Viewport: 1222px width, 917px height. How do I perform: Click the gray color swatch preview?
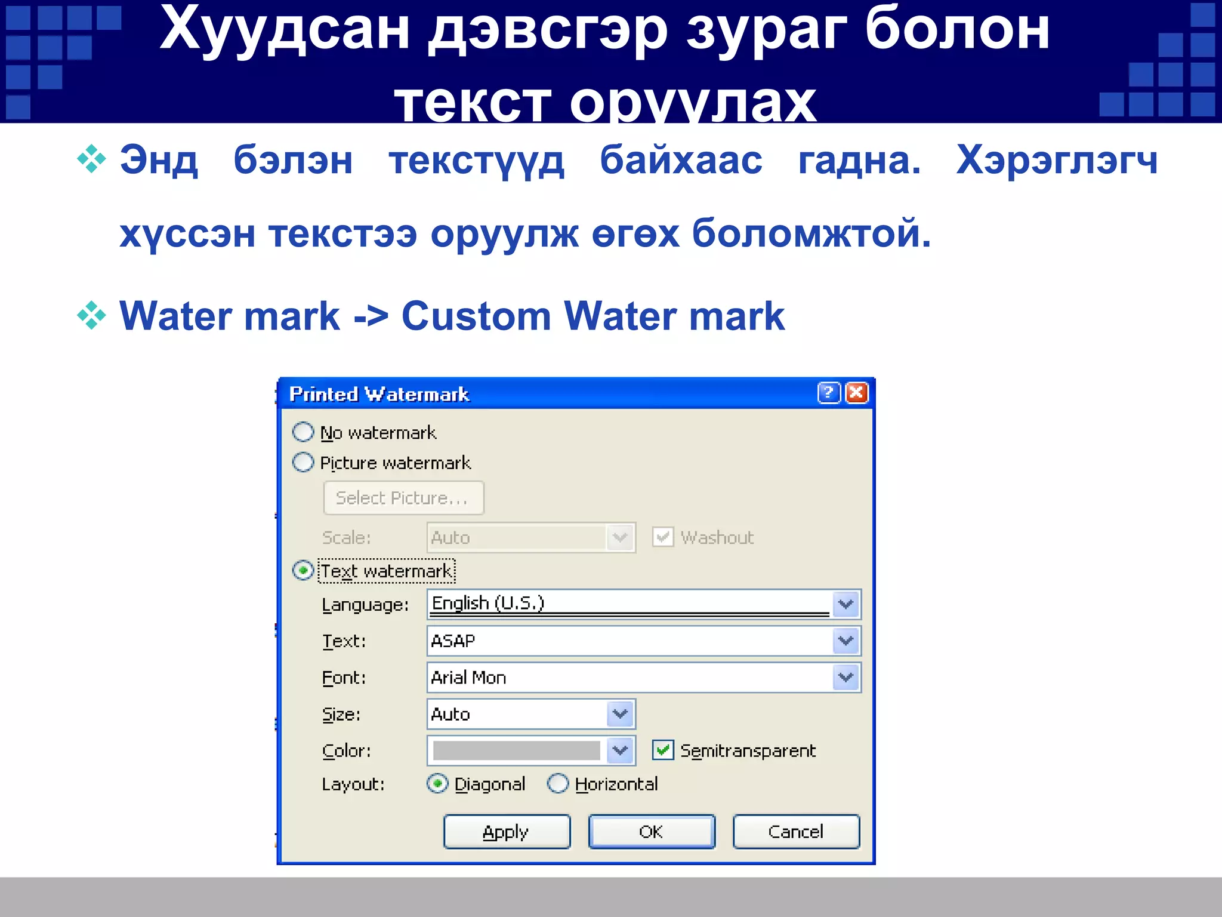click(516, 750)
